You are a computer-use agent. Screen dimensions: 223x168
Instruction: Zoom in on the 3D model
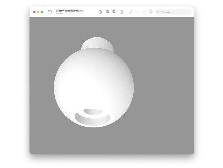point(114,12)
